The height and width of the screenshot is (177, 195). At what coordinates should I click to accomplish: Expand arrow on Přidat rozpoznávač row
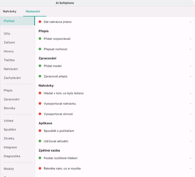[x=190, y=39]
